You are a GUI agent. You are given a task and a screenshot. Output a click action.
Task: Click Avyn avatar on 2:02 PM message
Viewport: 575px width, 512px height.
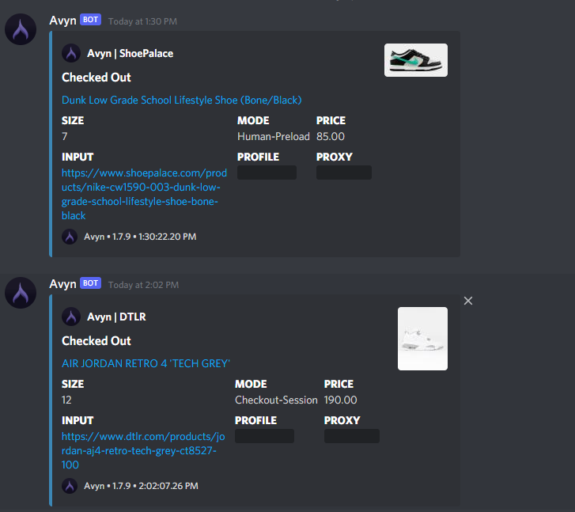[x=21, y=293]
